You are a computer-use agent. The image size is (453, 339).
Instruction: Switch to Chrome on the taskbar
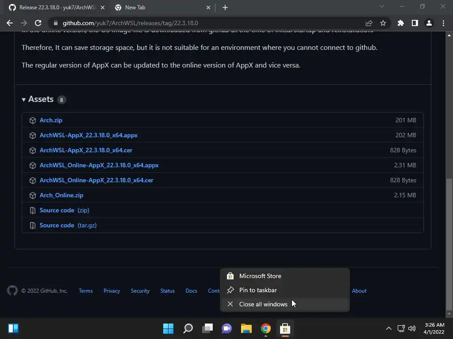click(266, 328)
